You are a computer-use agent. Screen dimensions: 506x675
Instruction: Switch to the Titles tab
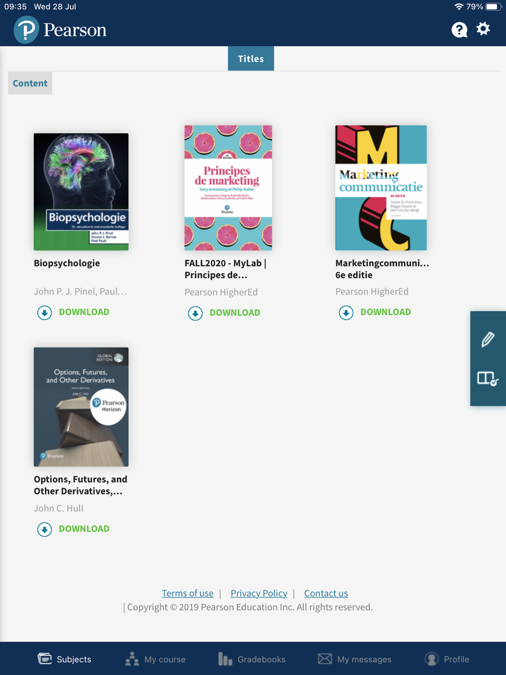(251, 59)
